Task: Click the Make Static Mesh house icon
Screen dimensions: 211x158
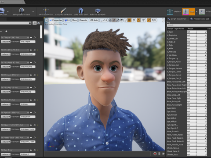Action: [81, 11]
